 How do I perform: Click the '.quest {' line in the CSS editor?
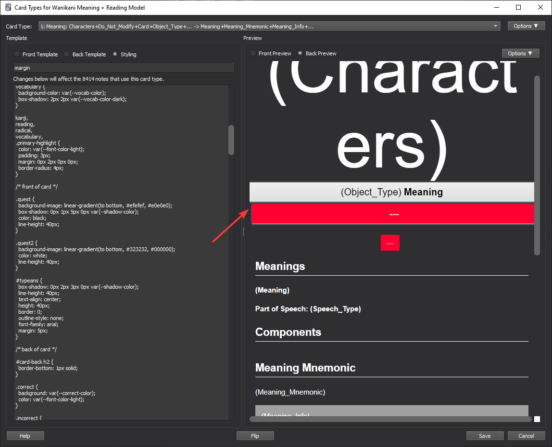coord(25,199)
